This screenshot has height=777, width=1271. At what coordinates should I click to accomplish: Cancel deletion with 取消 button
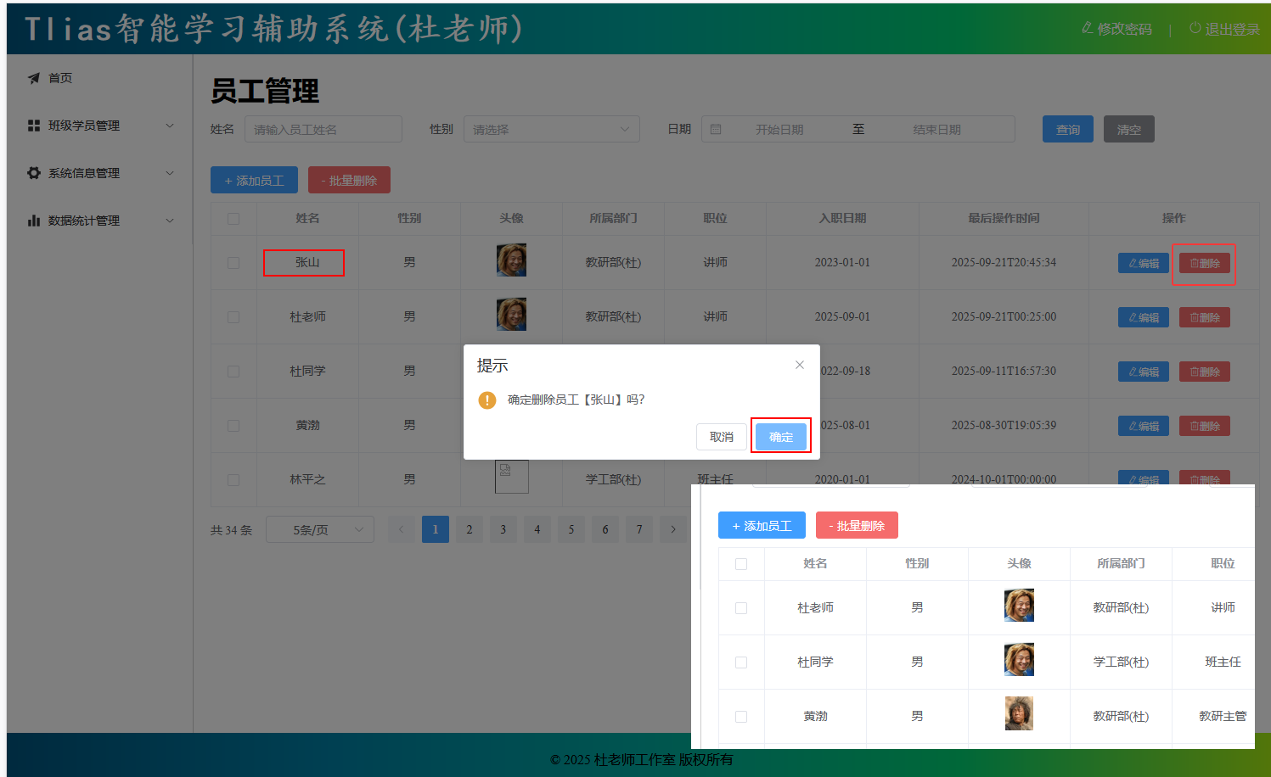[722, 437]
